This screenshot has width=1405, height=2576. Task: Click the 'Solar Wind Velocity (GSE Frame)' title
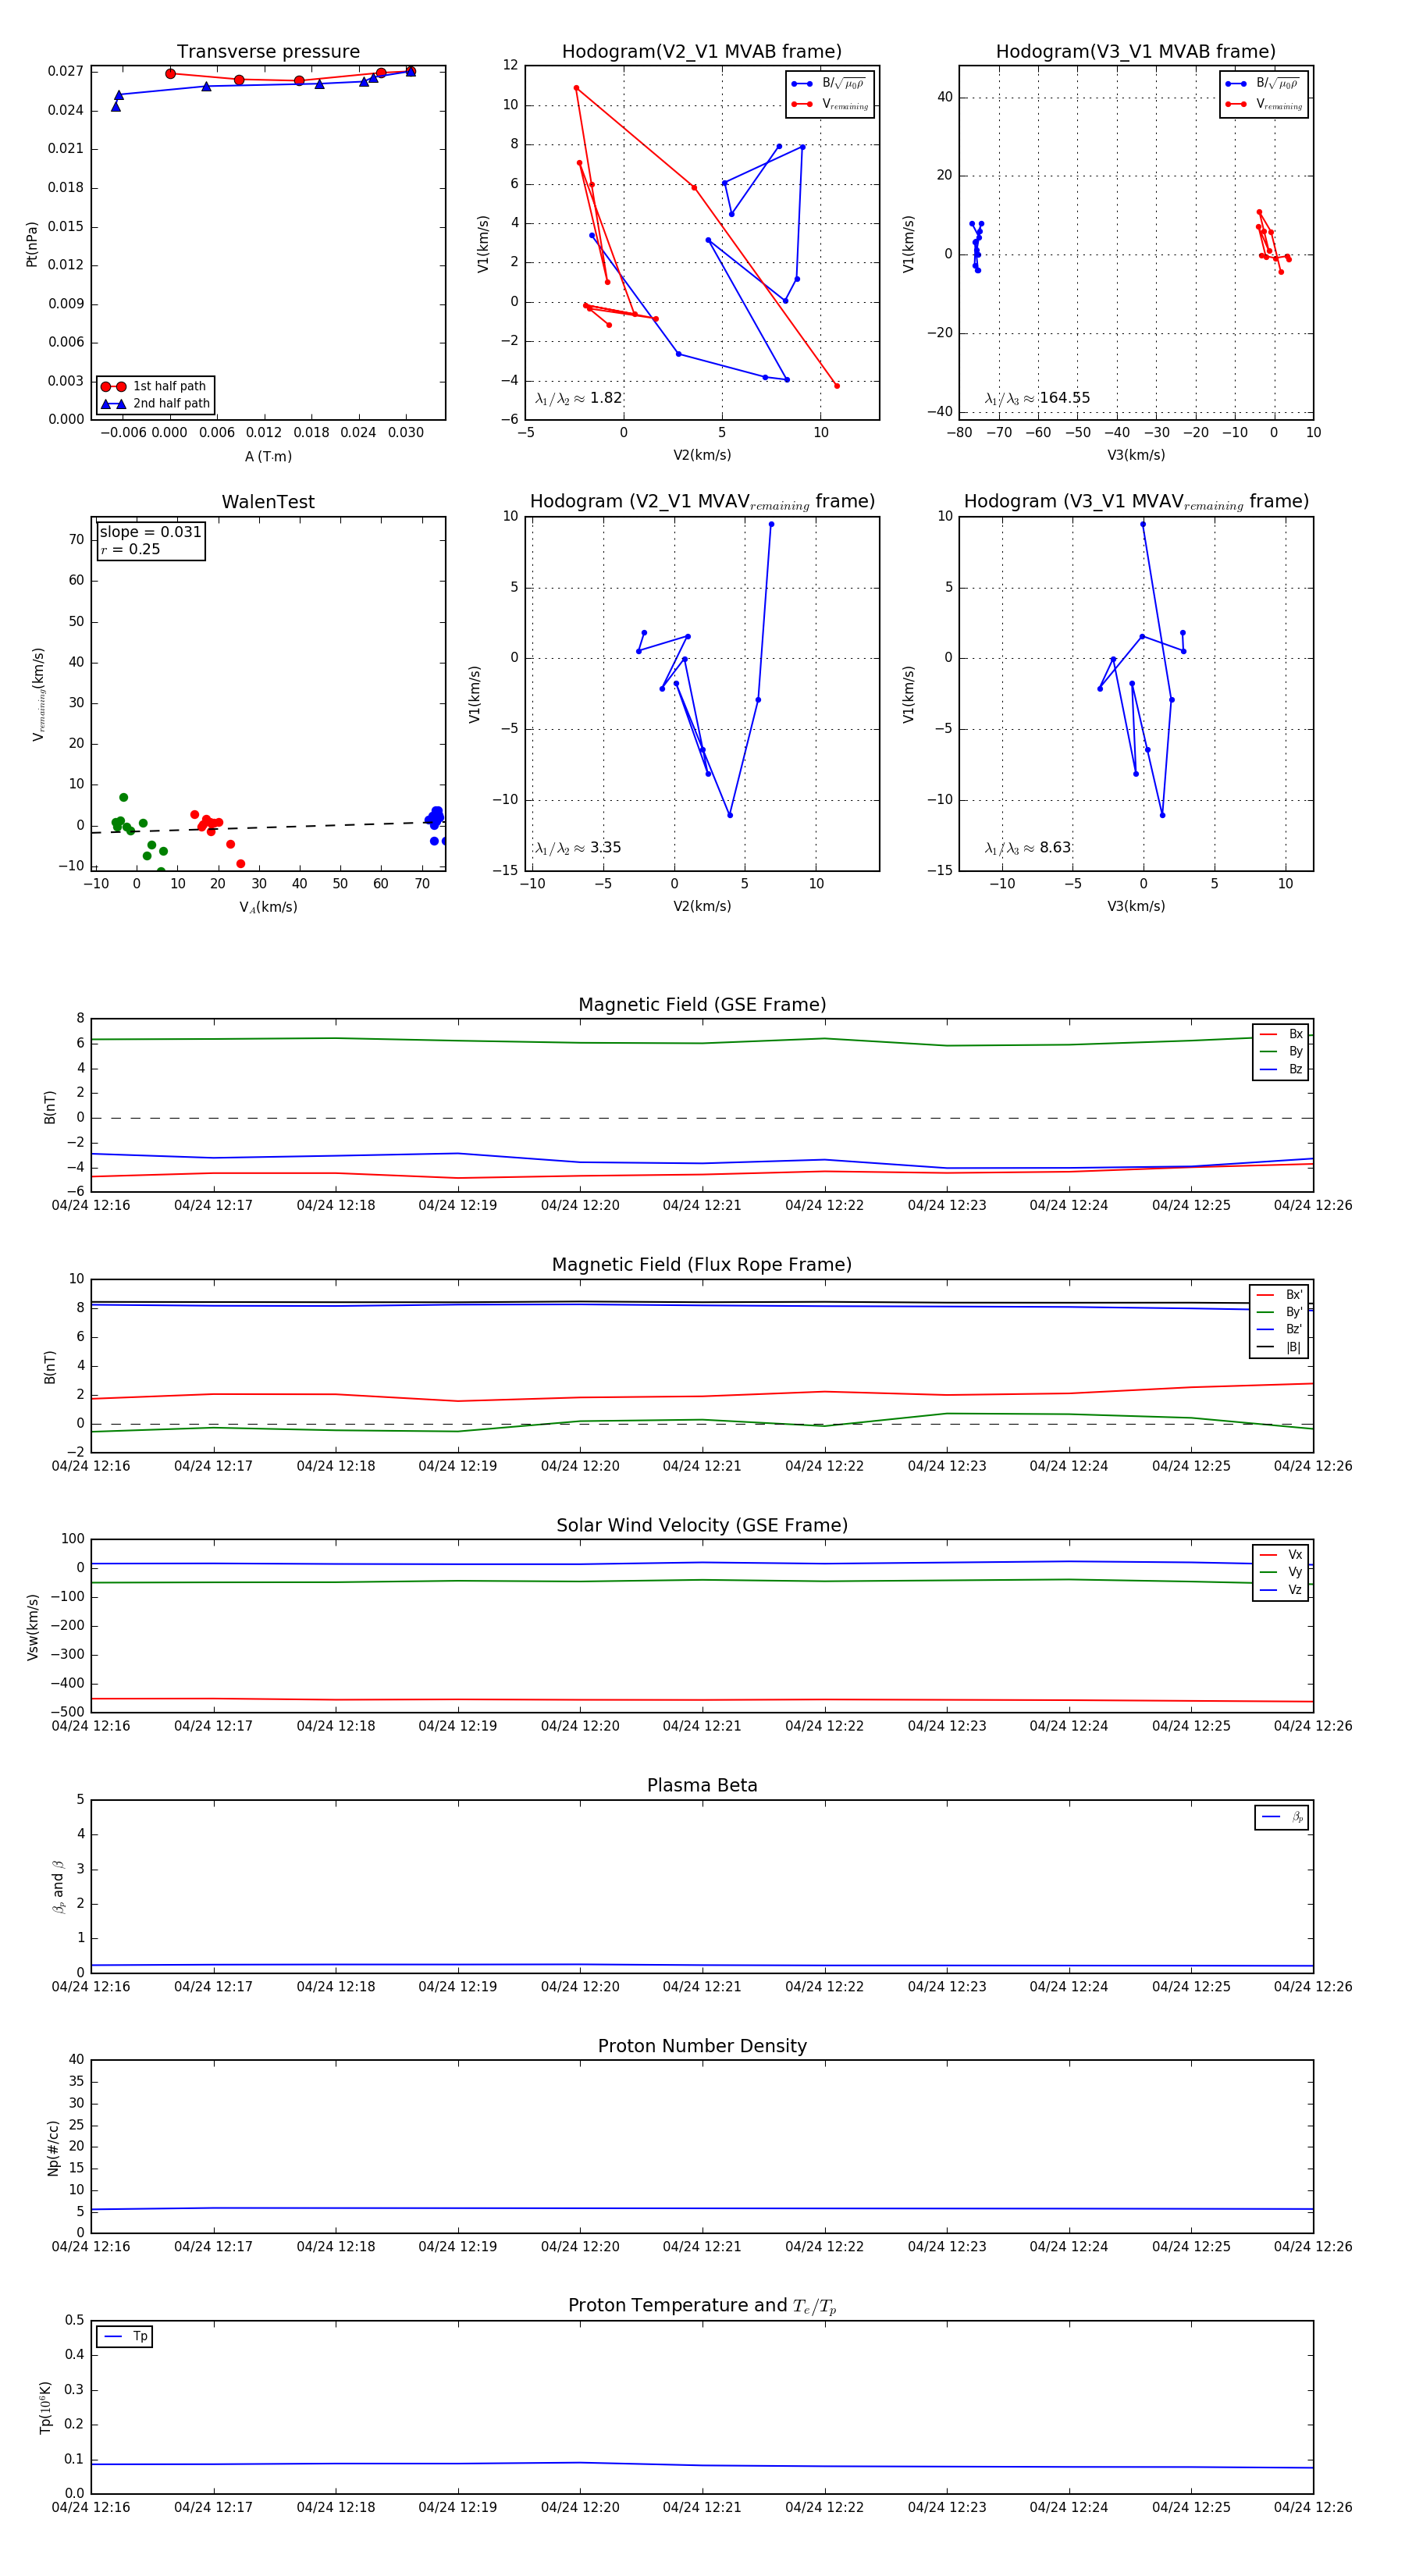[x=702, y=1526]
